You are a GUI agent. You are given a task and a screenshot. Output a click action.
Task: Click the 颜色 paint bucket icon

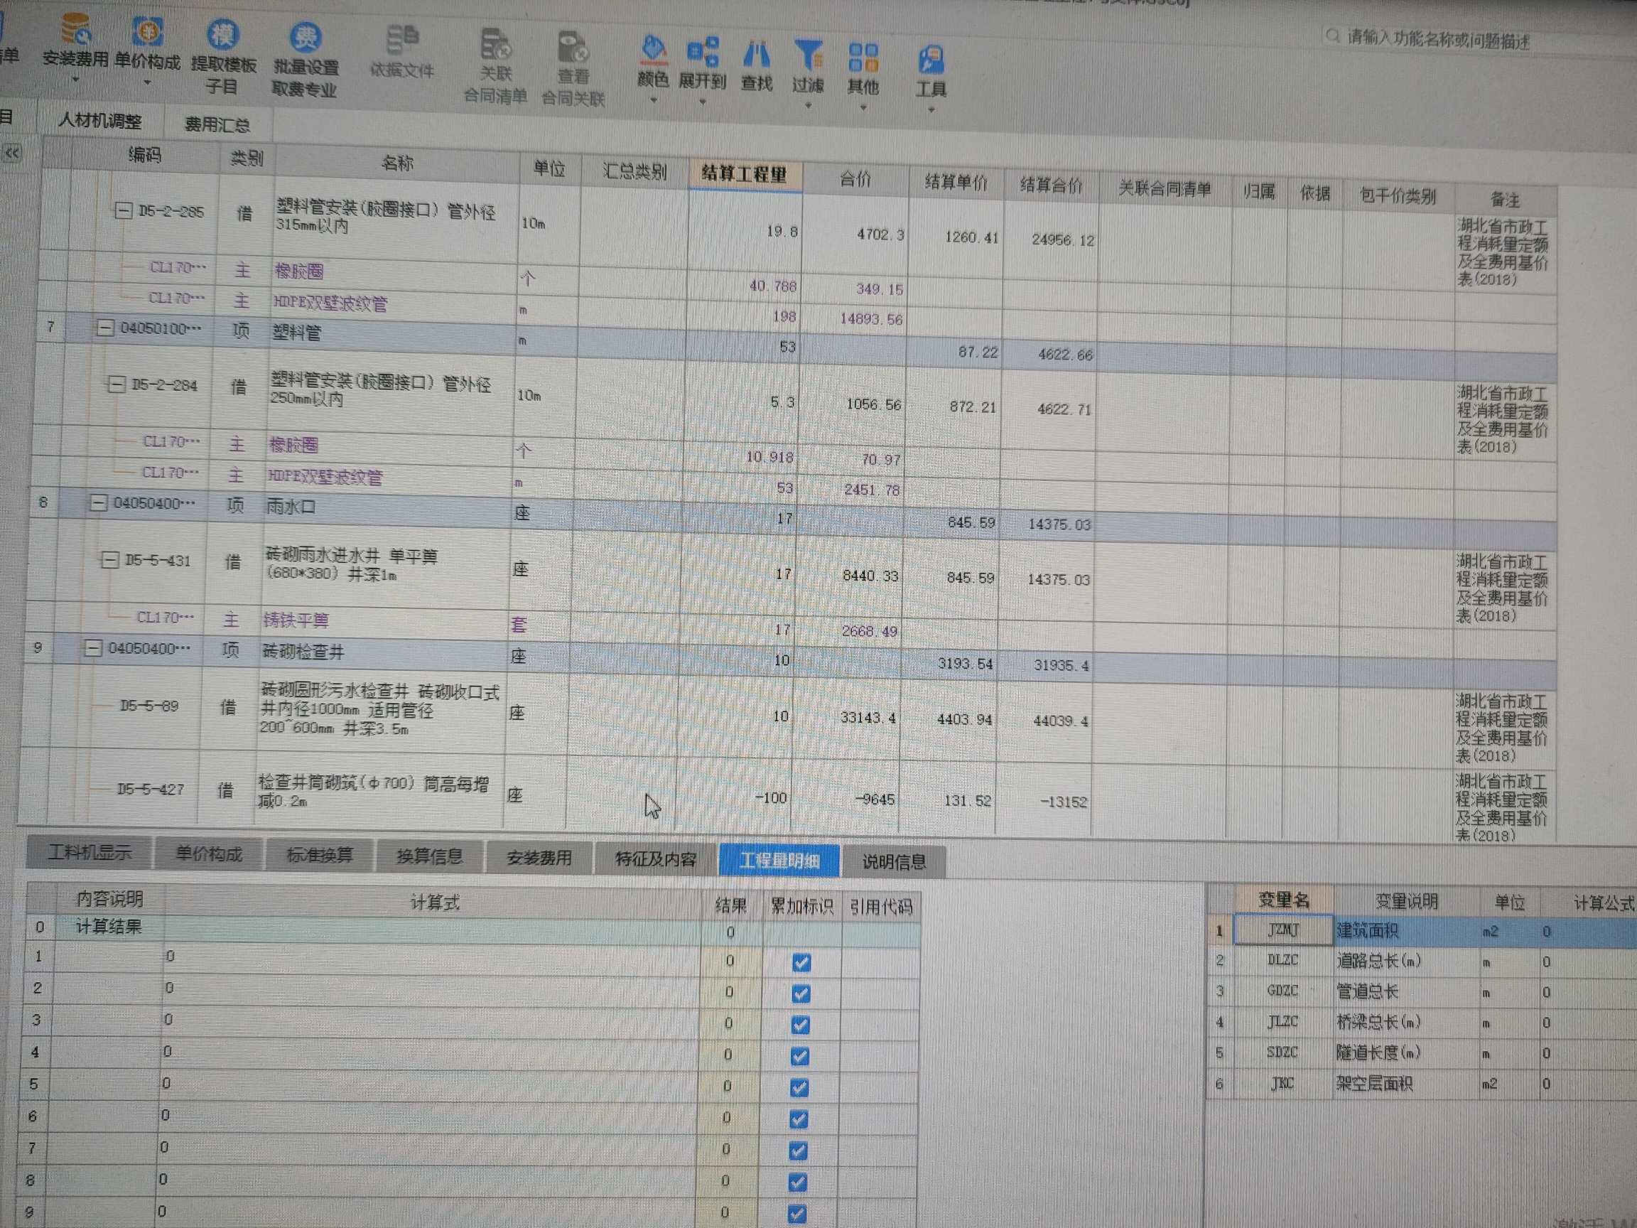654,50
